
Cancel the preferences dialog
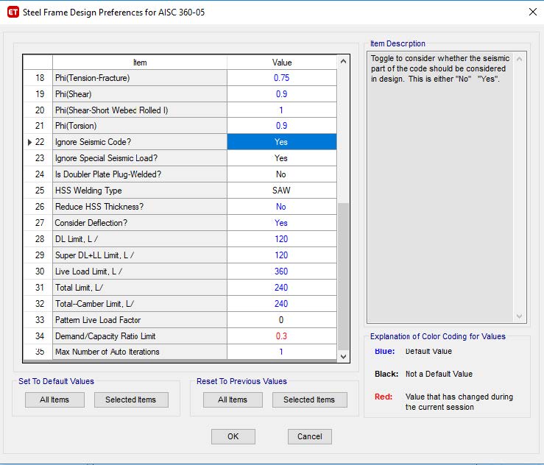tap(309, 436)
